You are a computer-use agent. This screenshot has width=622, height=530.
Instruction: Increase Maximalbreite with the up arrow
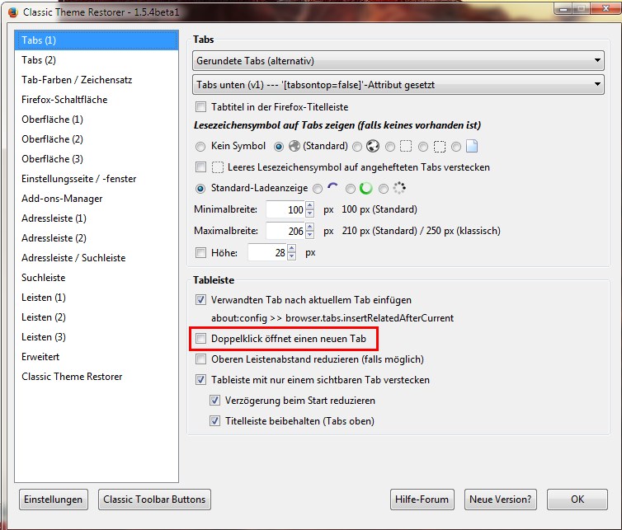coord(310,227)
